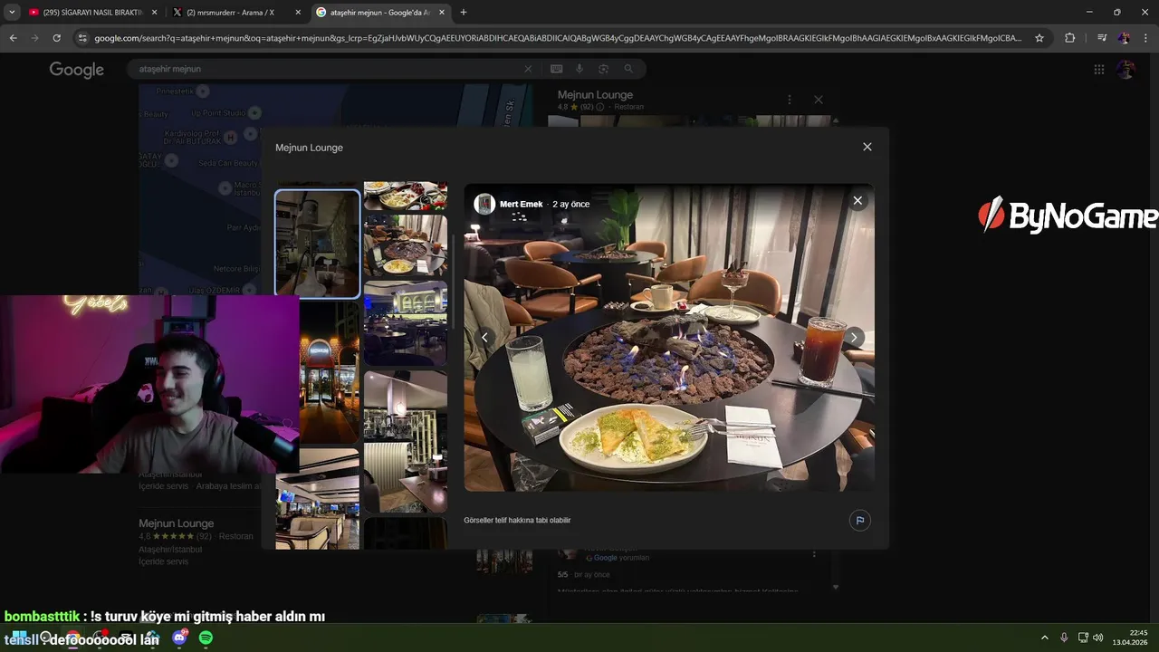Go to previous photo with left arrow
1159x652 pixels.
pos(484,337)
